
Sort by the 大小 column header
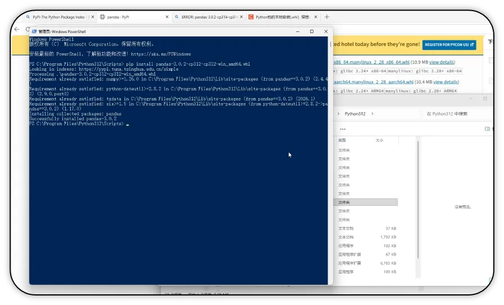(379, 140)
